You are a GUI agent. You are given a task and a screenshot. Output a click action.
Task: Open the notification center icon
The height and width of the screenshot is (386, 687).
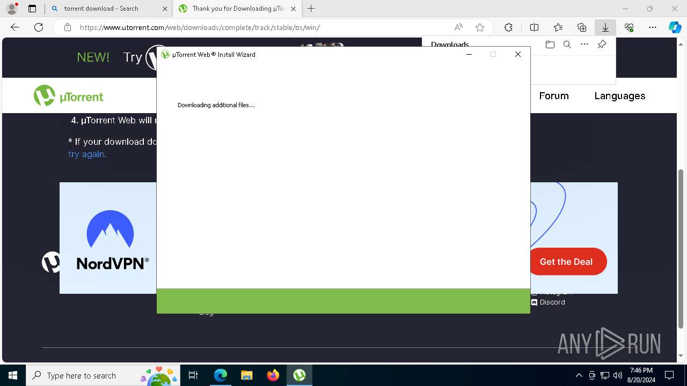click(669, 375)
